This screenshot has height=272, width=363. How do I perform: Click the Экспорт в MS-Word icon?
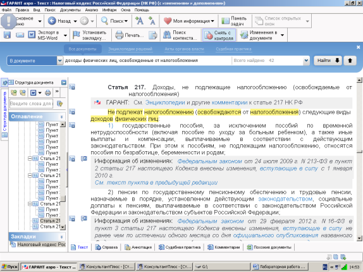(x=32, y=35)
